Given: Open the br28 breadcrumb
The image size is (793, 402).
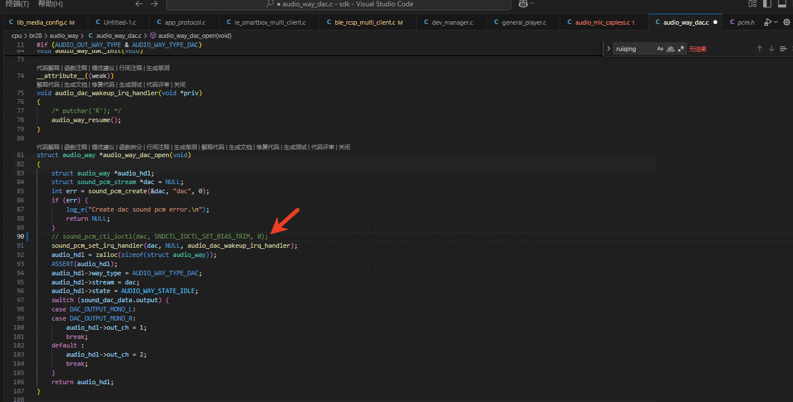Looking at the screenshot, I should 36,36.
